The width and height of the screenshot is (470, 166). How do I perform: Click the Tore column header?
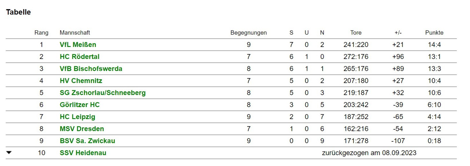(356, 33)
